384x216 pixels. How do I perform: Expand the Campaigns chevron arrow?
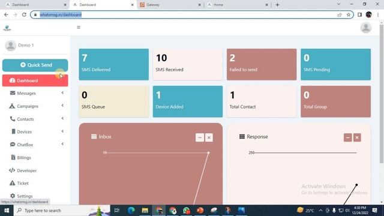pyautogui.click(x=62, y=106)
